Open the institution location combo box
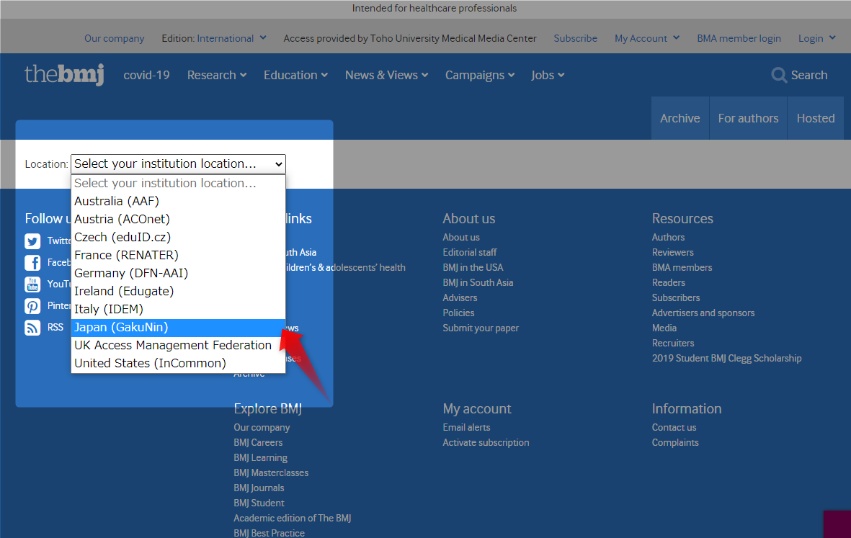The image size is (851, 538). coord(178,163)
